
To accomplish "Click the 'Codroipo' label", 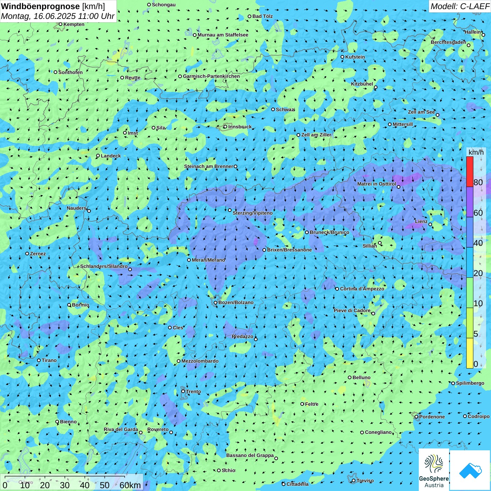I will point(479,416).
